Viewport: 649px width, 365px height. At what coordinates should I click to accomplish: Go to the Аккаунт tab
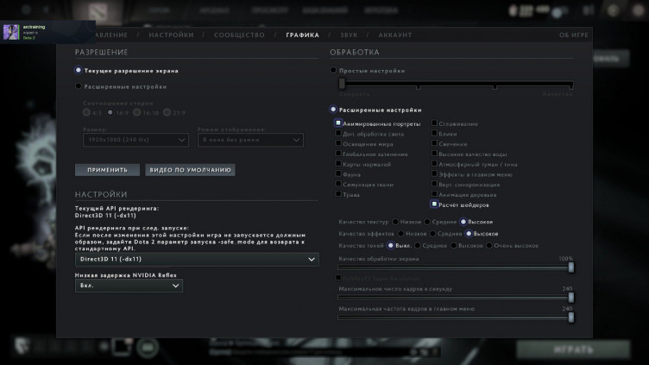click(x=394, y=35)
